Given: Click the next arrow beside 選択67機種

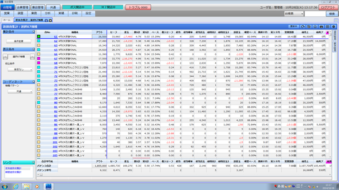Looking at the screenshot, I should (32, 57).
